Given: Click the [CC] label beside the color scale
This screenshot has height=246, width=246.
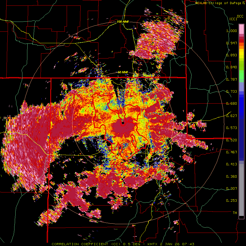Looking at the screenshot, I should tap(233, 19).
